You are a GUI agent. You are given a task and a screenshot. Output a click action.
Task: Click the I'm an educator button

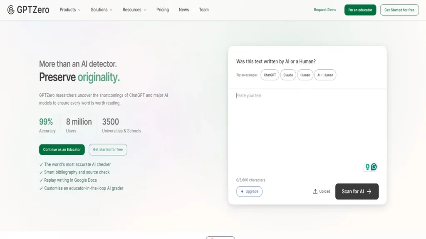(360, 10)
